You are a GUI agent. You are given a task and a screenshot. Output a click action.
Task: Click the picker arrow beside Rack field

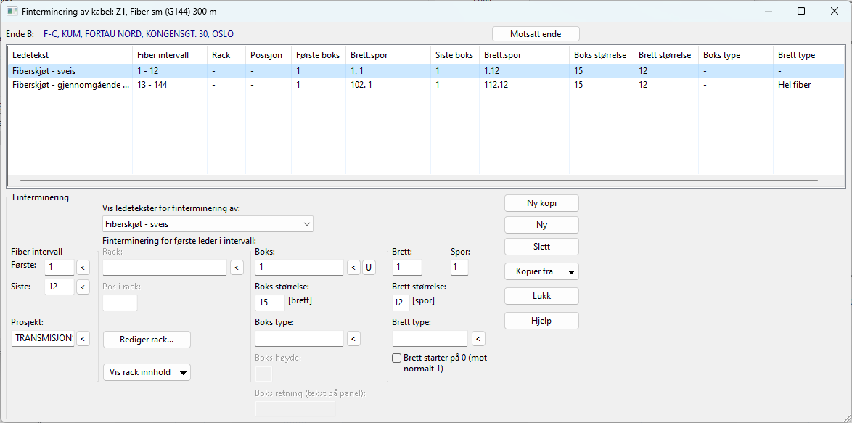pyautogui.click(x=237, y=267)
